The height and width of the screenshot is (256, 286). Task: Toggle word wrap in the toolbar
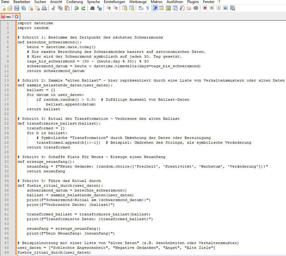coord(141,8)
